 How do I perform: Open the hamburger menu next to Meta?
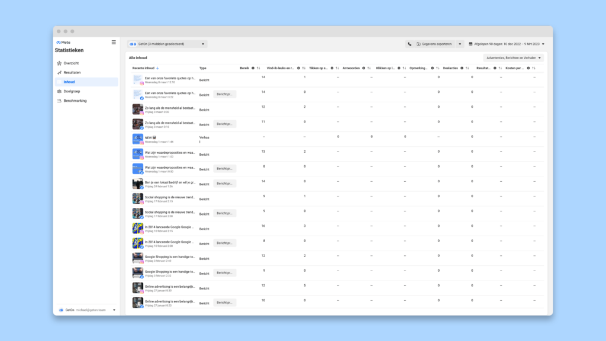tap(114, 42)
